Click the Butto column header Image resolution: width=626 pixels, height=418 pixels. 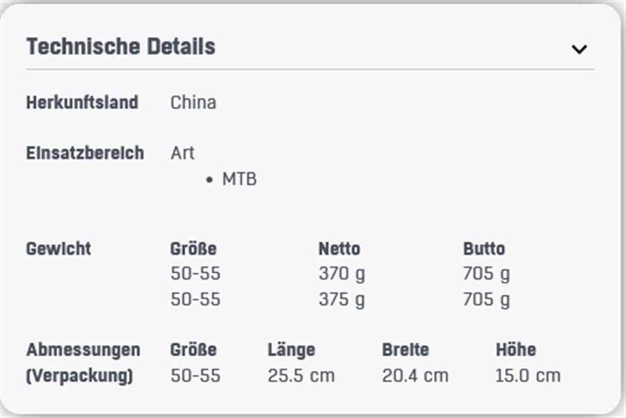coord(484,249)
